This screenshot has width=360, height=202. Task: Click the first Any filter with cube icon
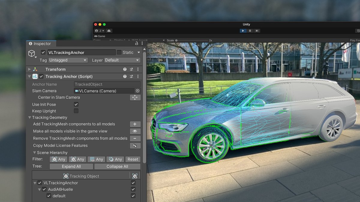pyautogui.click(x=59, y=159)
